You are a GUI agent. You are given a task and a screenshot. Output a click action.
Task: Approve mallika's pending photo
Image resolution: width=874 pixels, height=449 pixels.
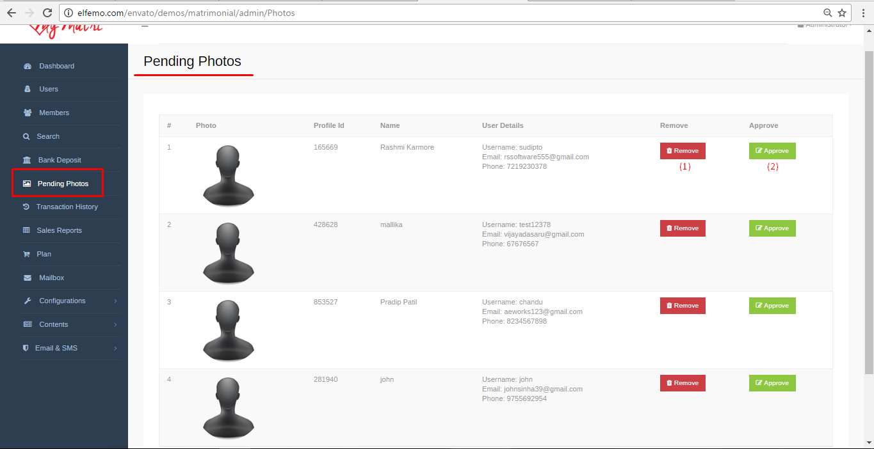pyautogui.click(x=772, y=228)
